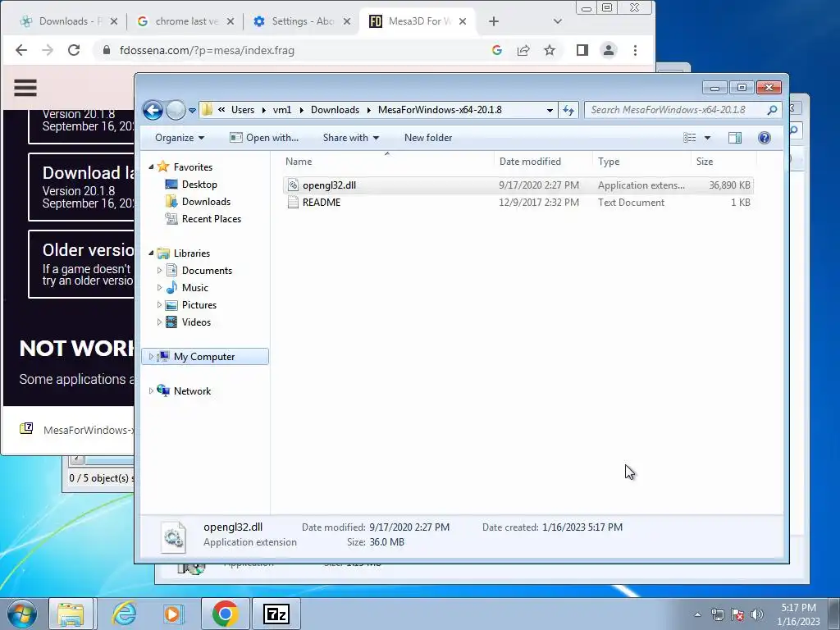Open the Organize menu

pyautogui.click(x=180, y=138)
